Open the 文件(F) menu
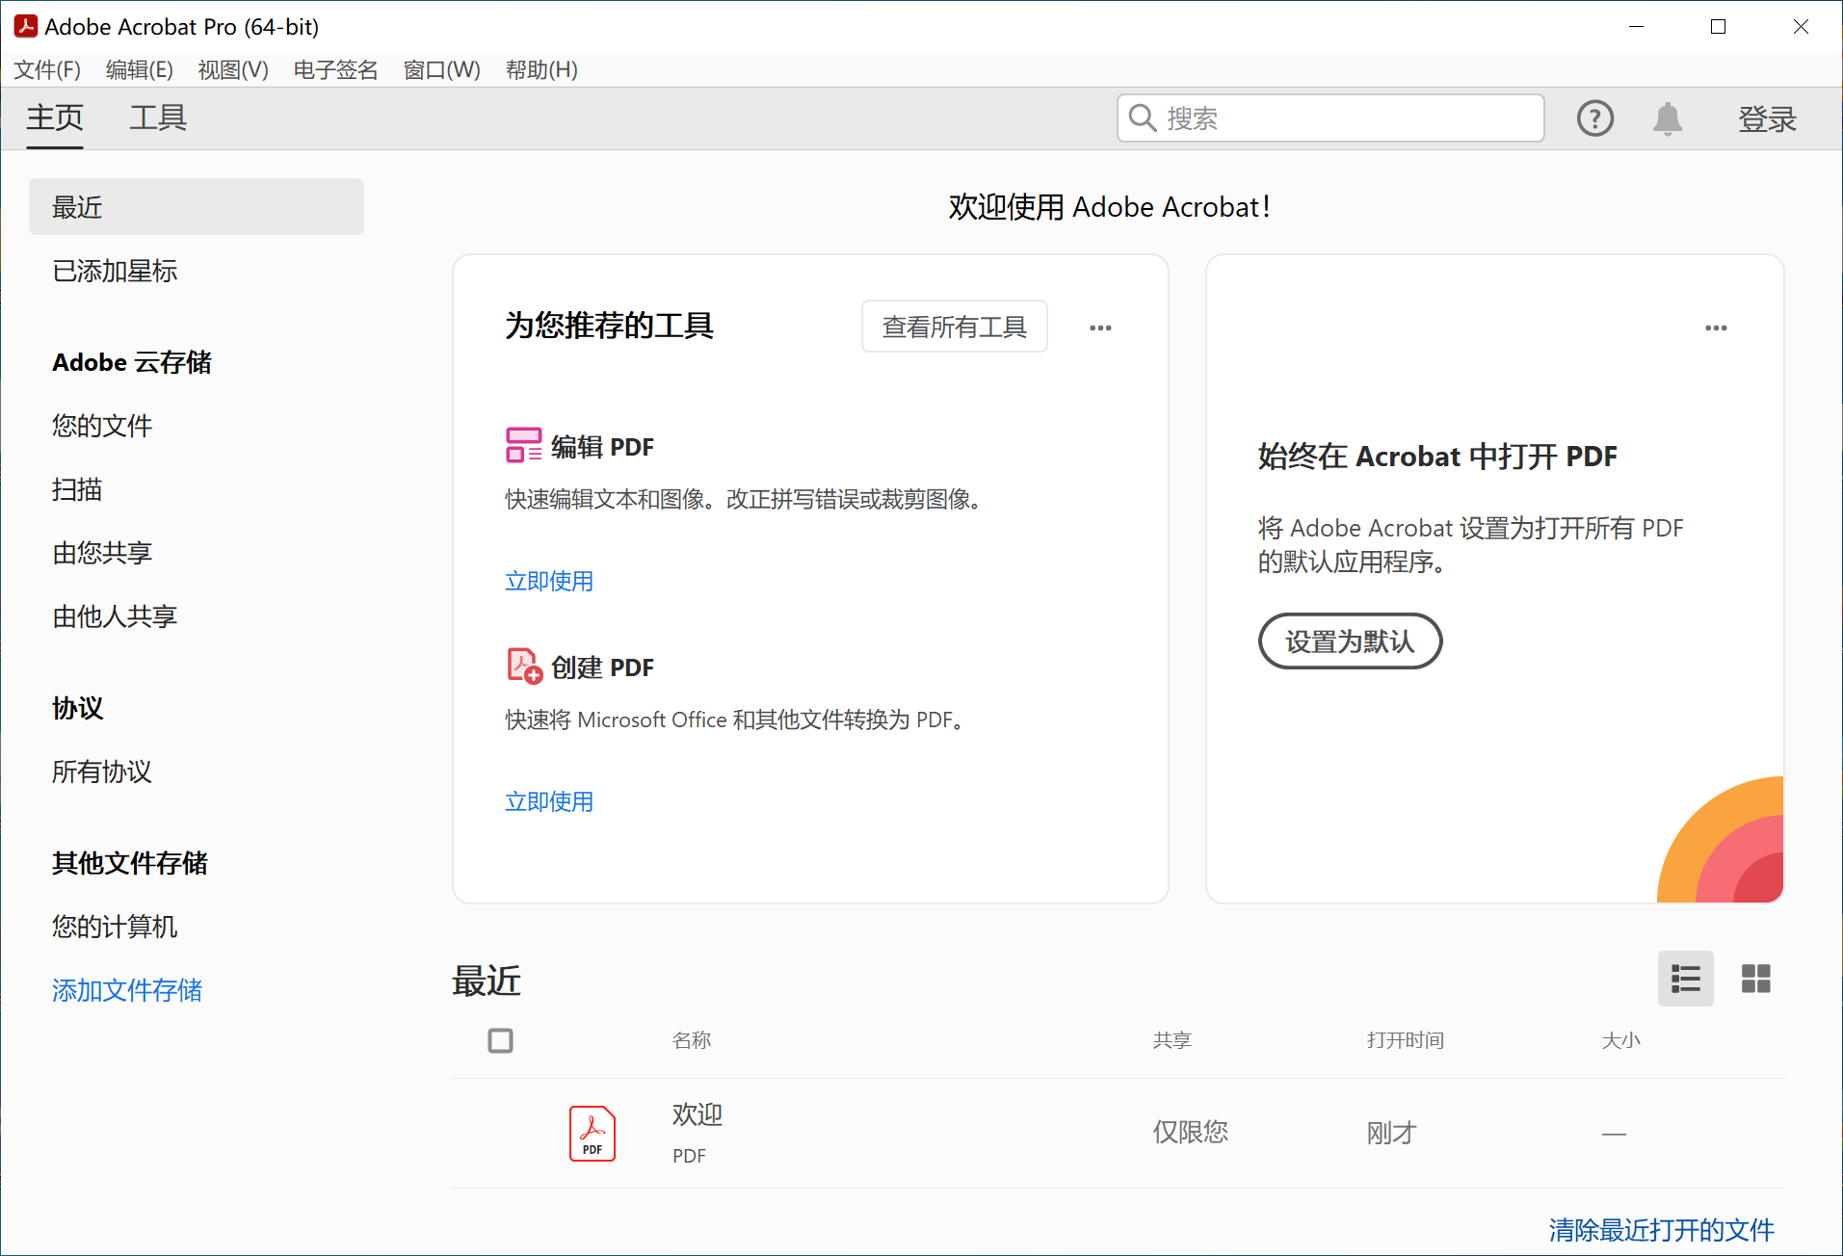 click(x=45, y=69)
